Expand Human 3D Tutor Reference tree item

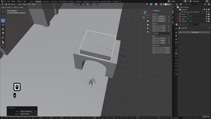(x=180, y=12)
